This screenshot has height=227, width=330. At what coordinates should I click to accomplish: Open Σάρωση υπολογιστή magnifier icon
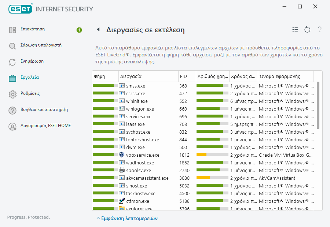click(12, 46)
